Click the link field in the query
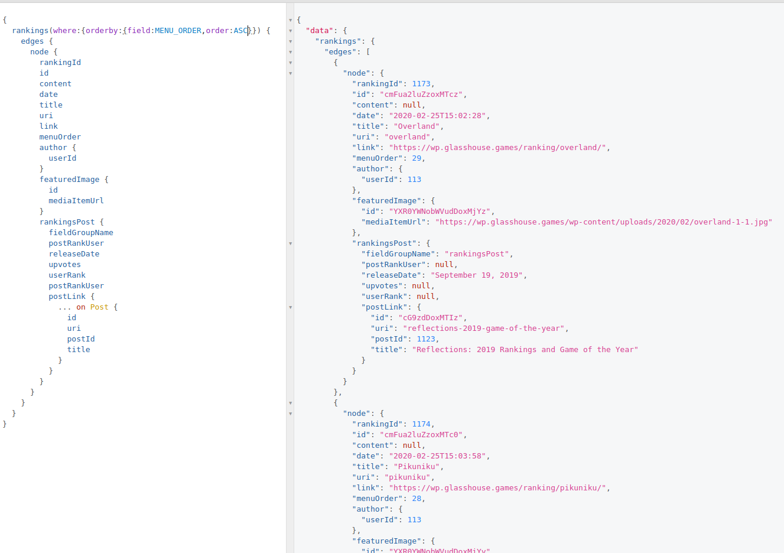The image size is (784, 553). (48, 126)
